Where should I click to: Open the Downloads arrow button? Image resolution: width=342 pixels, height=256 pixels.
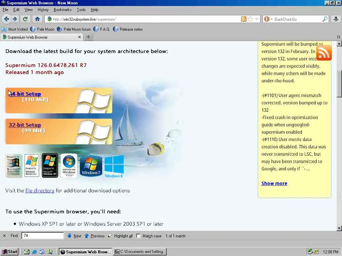pyautogui.click(x=336, y=19)
